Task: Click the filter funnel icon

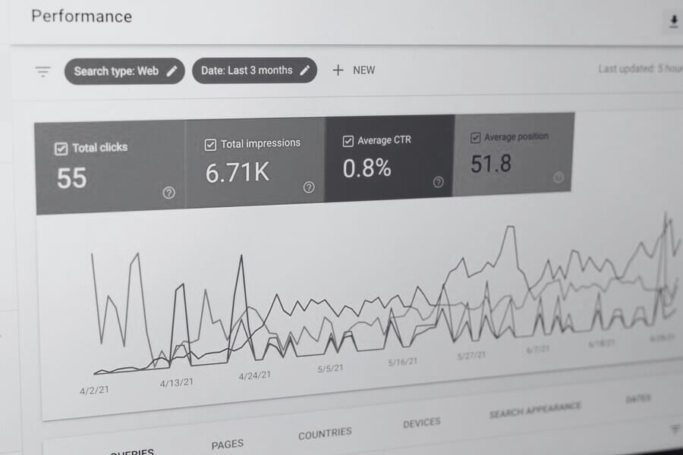Action: (44, 71)
